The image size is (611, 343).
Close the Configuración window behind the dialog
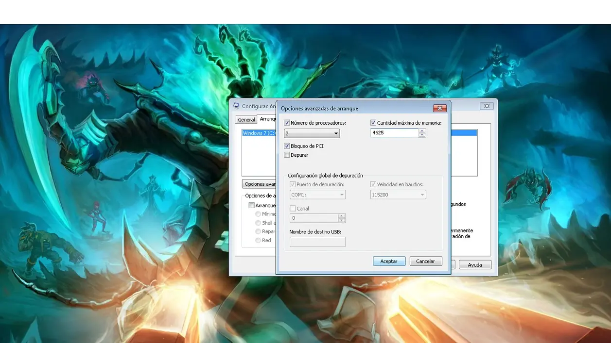[487, 106]
